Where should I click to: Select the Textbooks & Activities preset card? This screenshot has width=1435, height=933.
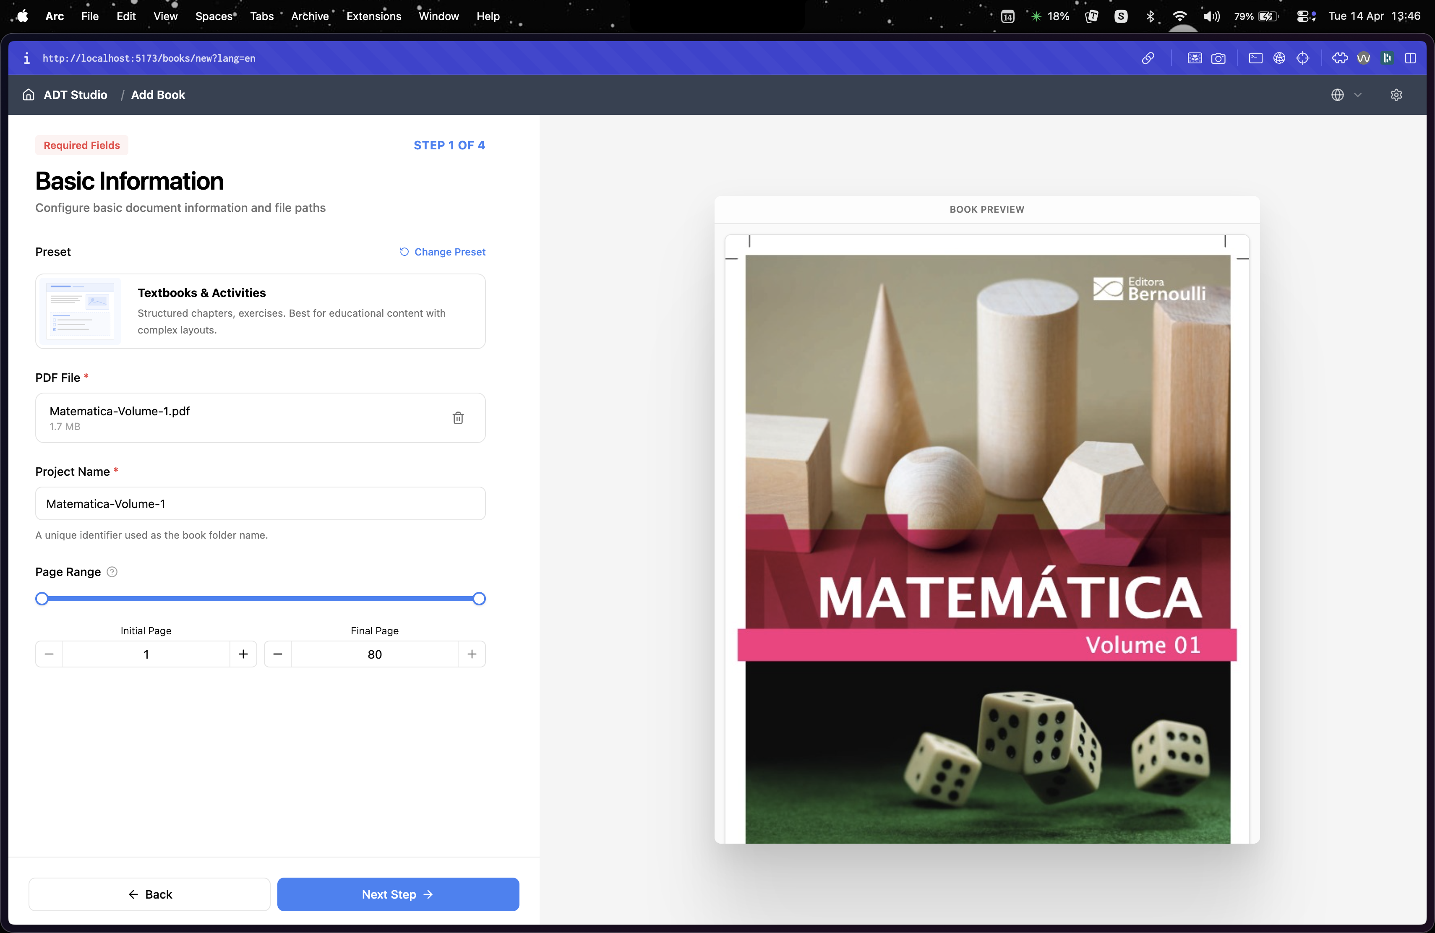click(261, 311)
